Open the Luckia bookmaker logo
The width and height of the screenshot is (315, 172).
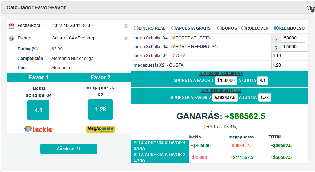[x=38, y=129]
